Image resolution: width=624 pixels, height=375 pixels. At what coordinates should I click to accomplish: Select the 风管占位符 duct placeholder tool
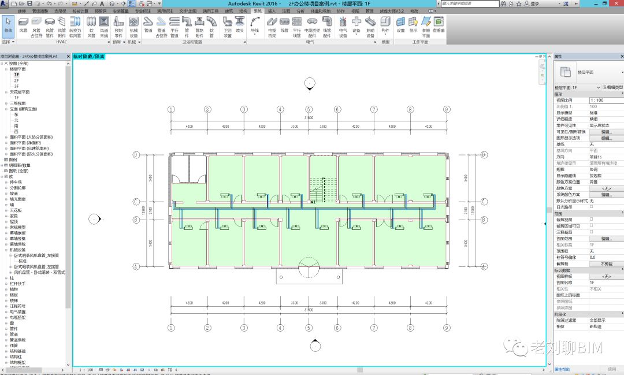[36, 27]
